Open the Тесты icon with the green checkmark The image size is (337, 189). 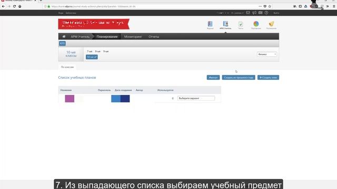(x=241, y=25)
